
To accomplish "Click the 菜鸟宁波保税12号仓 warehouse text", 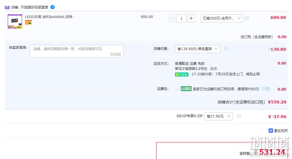I will click(191, 69).
